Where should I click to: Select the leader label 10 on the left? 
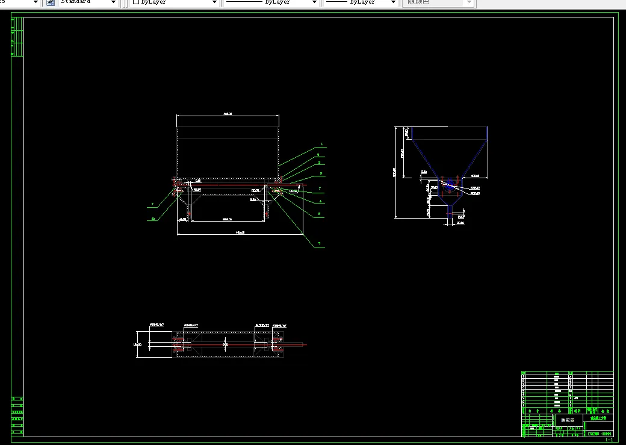click(x=153, y=219)
